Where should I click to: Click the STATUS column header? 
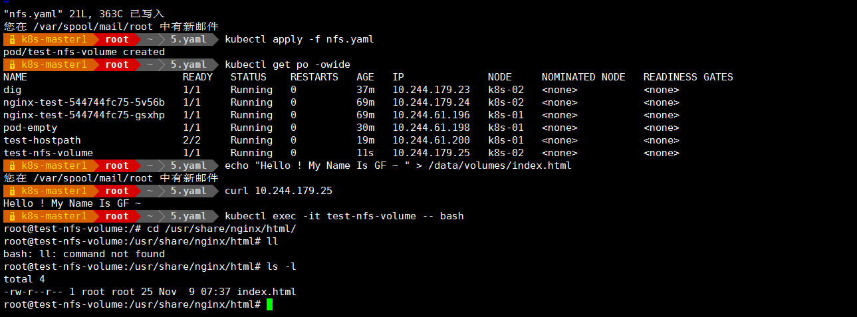coord(249,77)
